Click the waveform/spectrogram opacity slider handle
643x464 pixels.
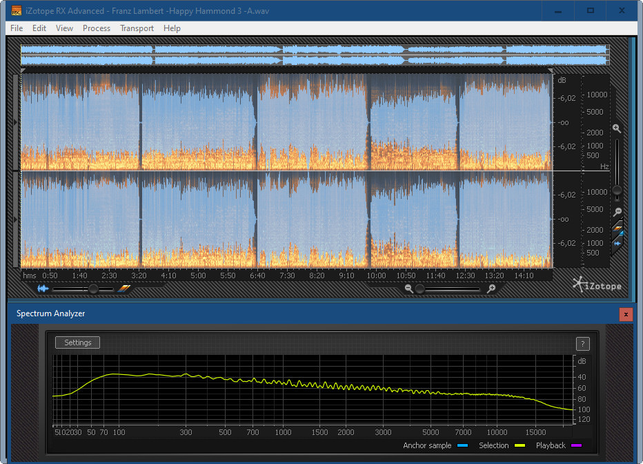93,289
